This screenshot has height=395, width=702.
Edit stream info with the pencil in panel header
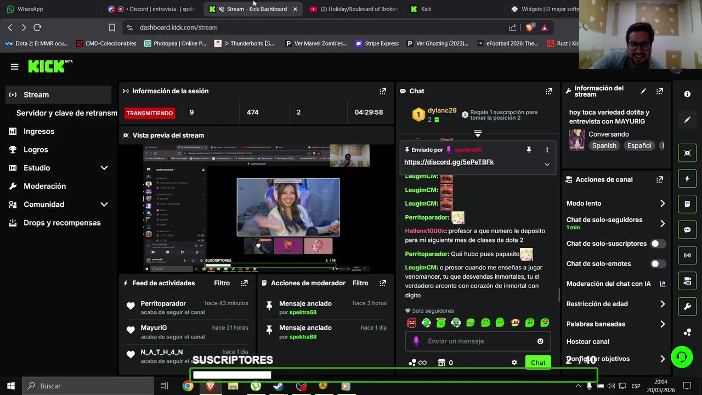pos(643,91)
